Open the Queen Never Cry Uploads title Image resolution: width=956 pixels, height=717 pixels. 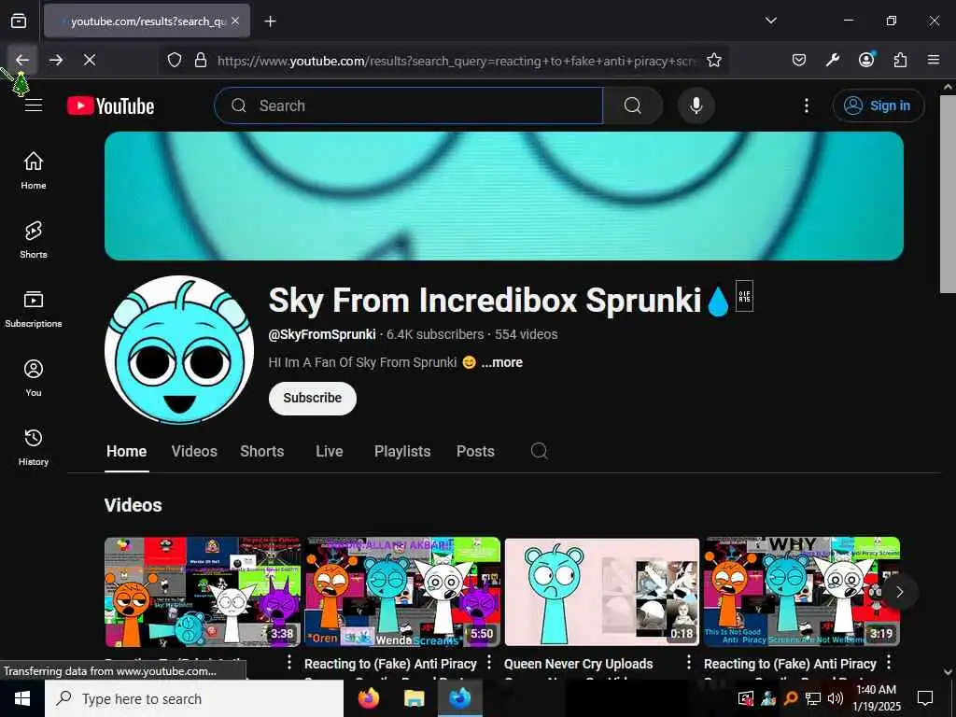578,664
